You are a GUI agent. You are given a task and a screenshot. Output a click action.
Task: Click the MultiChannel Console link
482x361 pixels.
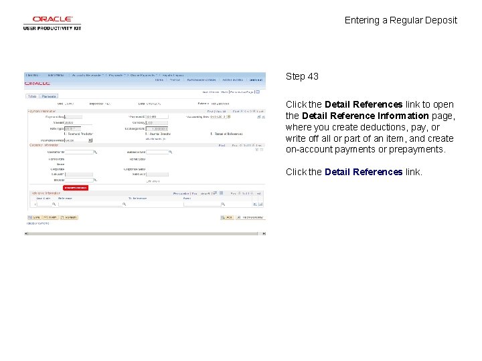click(202, 80)
